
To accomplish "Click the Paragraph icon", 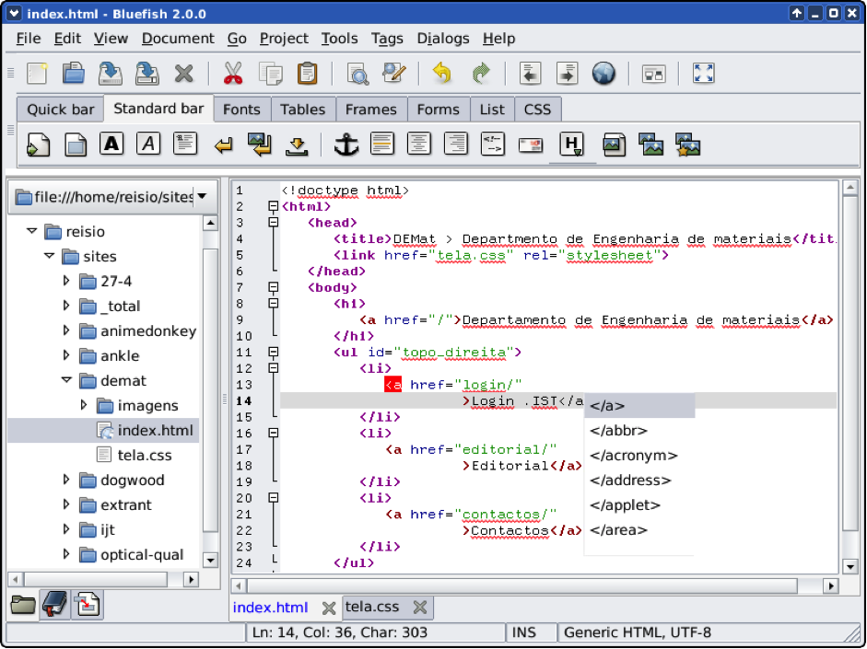I will pos(185,144).
